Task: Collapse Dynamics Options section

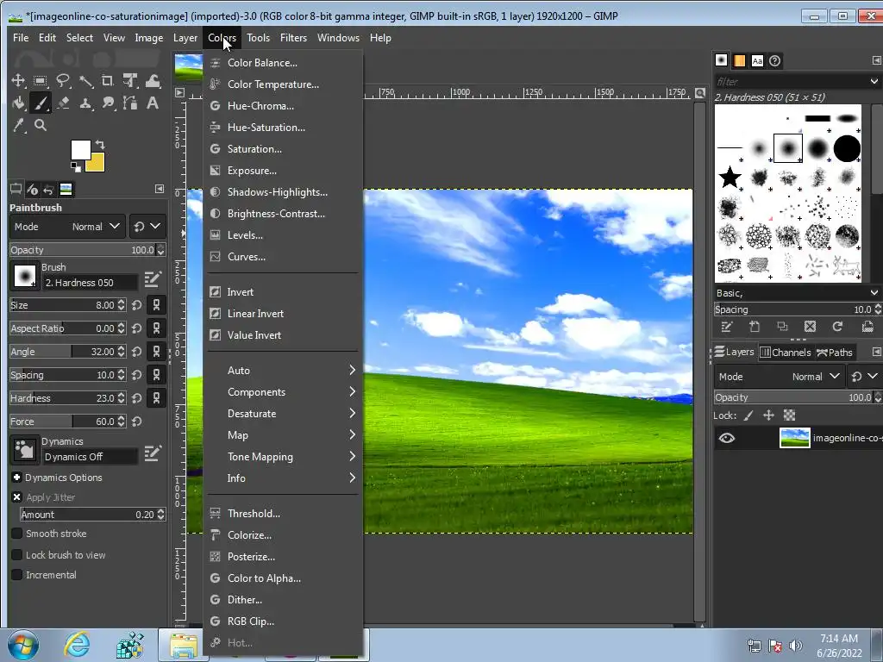Action: click(x=17, y=478)
